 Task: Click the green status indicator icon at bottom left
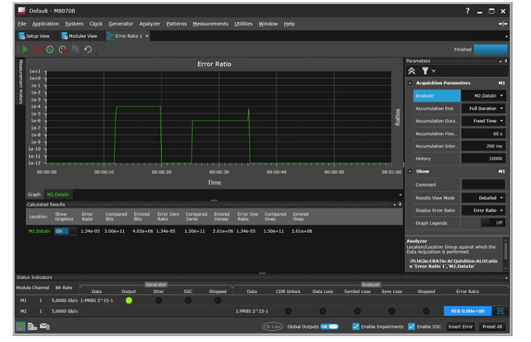(x=21, y=327)
